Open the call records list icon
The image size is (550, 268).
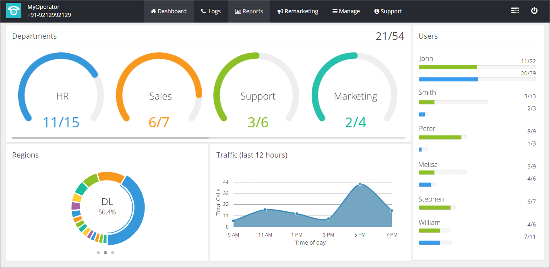[515, 10]
